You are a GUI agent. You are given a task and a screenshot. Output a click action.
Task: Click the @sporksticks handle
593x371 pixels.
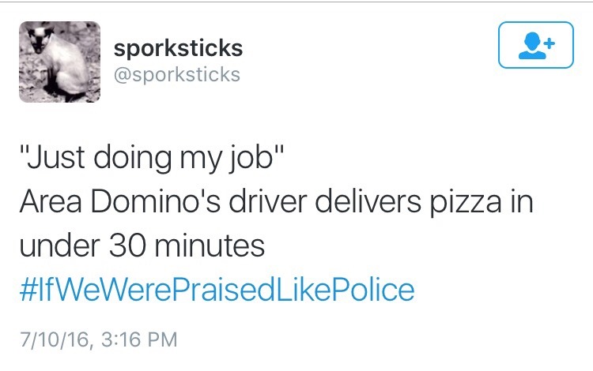point(177,75)
